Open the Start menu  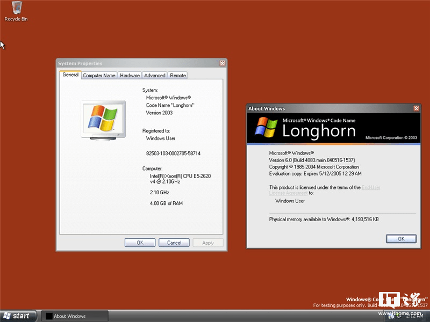[19, 316]
